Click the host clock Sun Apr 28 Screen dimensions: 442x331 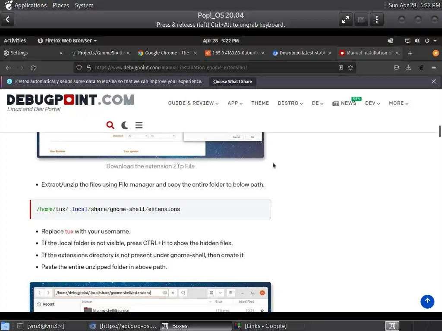(x=414, y=5)
